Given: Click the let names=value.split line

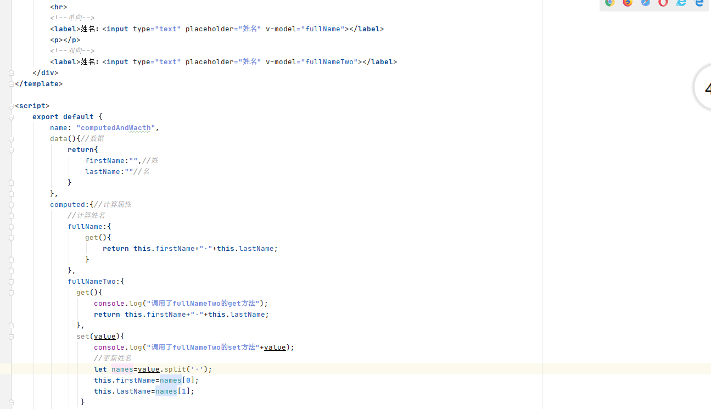Looking at the screenshot, I should (x=153, y=369).
